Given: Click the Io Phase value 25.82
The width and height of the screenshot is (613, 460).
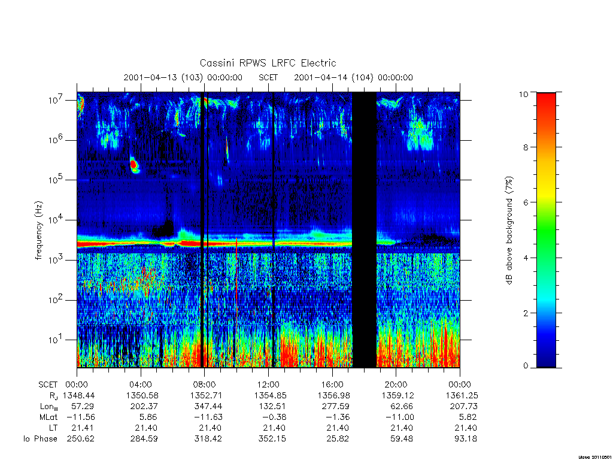Looking at the screenshot, I should click(x=338, y=439).
